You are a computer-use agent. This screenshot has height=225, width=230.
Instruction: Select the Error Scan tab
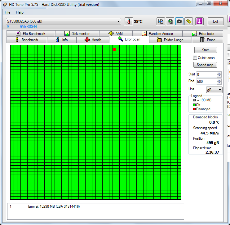pyautogui.click(x=129, y=39)
